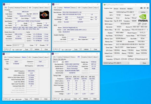Click app icon of CPU-Z Memory window
The height and width of the screenshot is (104, 151).
click(x=4, y=54)
